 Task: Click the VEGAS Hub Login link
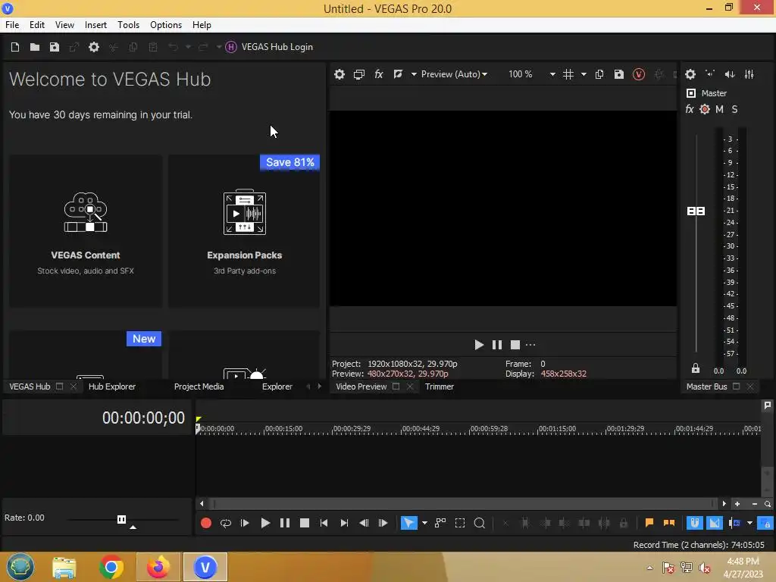pyautogui.click(x=277, y=47)
